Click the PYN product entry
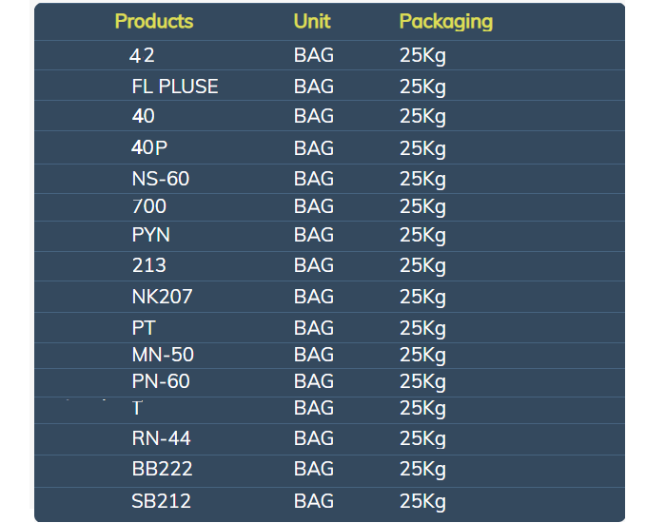666x523 pixels. pyautogui.click(x=150, y=235)
